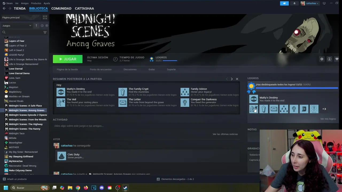
Task: Open the COMUNIDAD tab
Action: click(x=61, y=9)
